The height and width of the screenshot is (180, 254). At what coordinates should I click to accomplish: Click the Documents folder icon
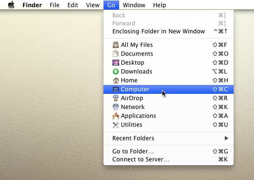pos(116,54)
